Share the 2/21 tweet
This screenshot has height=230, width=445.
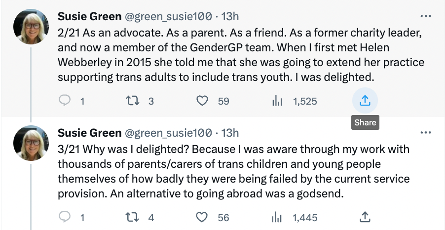point(365,101)
